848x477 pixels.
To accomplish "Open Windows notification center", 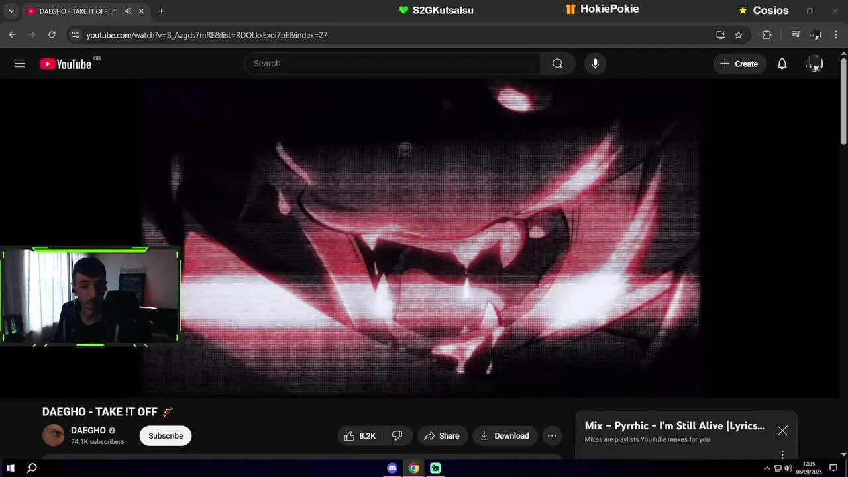I will [833, 468].
